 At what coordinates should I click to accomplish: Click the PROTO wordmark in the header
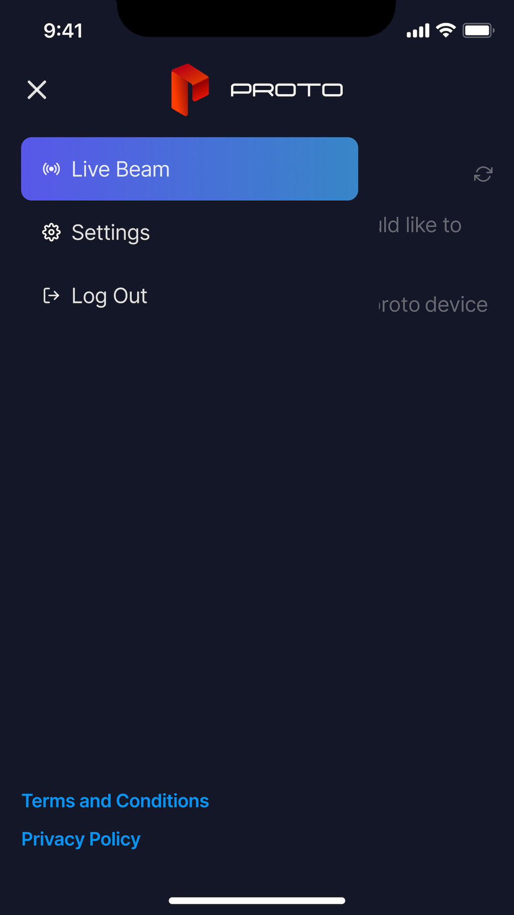[x=286, y=90]
